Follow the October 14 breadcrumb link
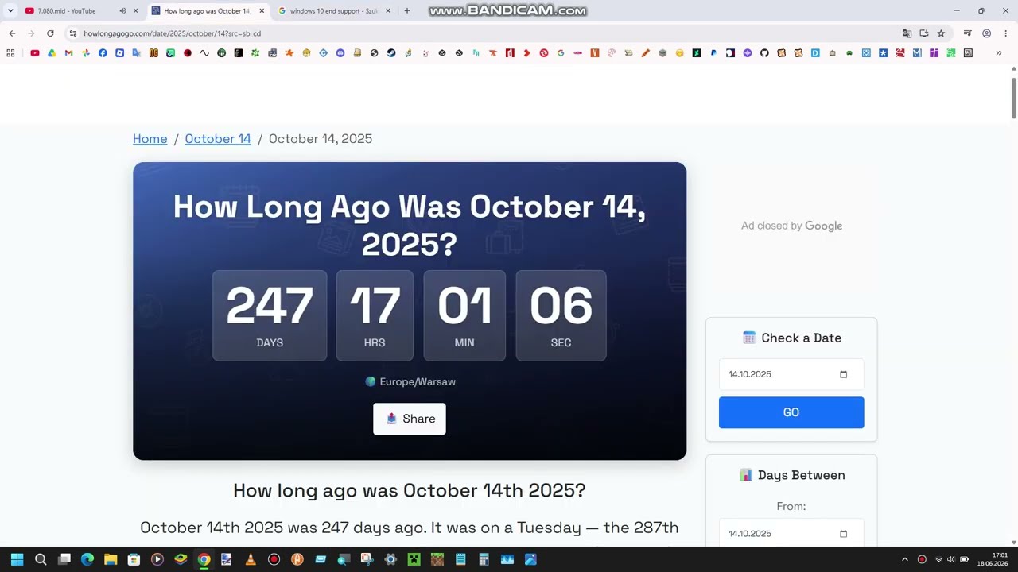Image resolution: width=1018 pixels, height=572 pixels. click(218, 139)
